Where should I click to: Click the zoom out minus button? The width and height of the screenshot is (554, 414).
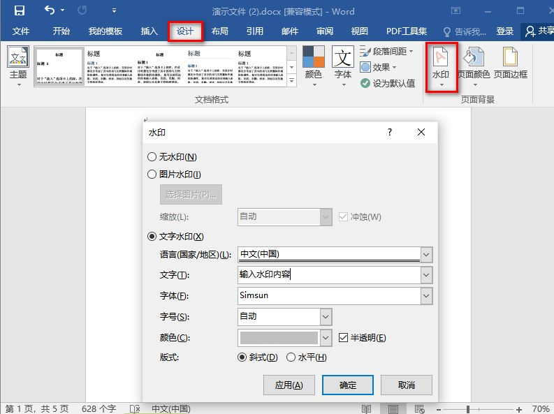click(x=439, y=409)
